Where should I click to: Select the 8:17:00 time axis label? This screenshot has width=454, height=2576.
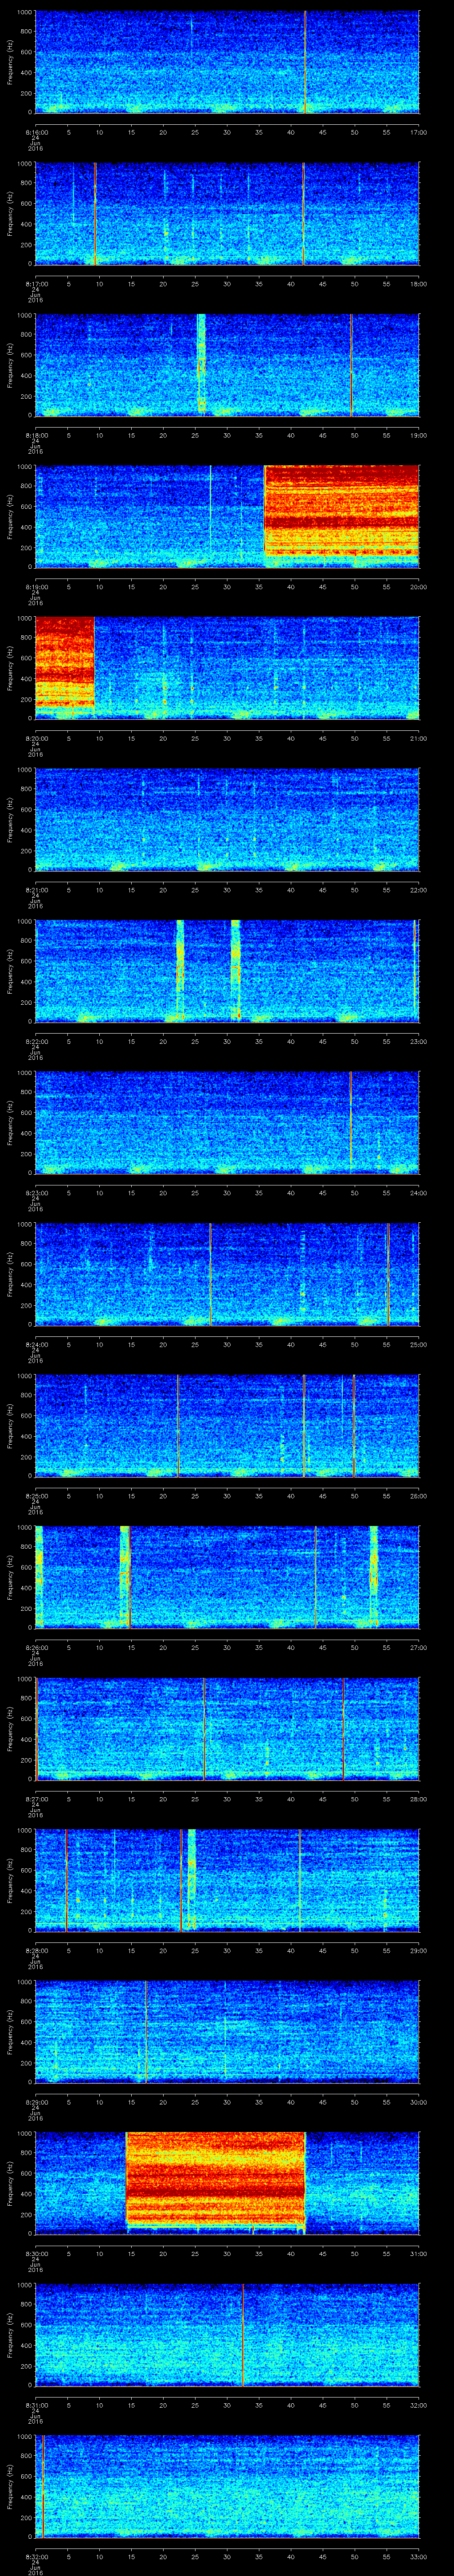(x=36, y=284)
